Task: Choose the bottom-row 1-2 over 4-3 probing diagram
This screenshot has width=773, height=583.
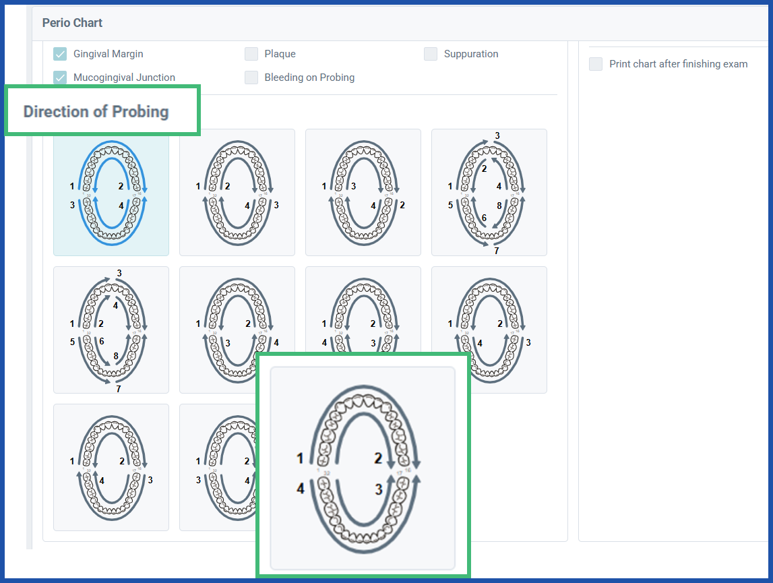Action: click(x=111, y=467)
